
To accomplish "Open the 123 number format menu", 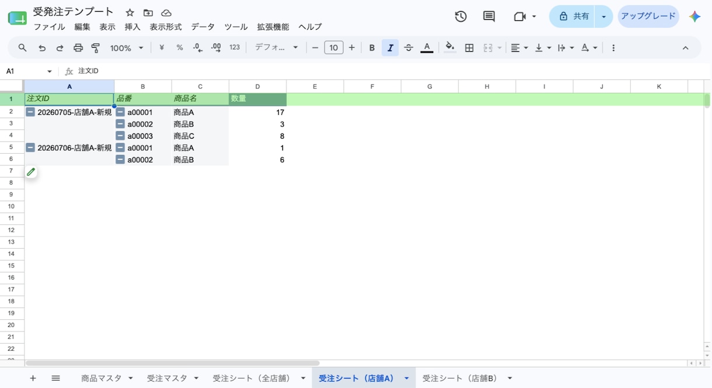I will [x=235, y=48].
